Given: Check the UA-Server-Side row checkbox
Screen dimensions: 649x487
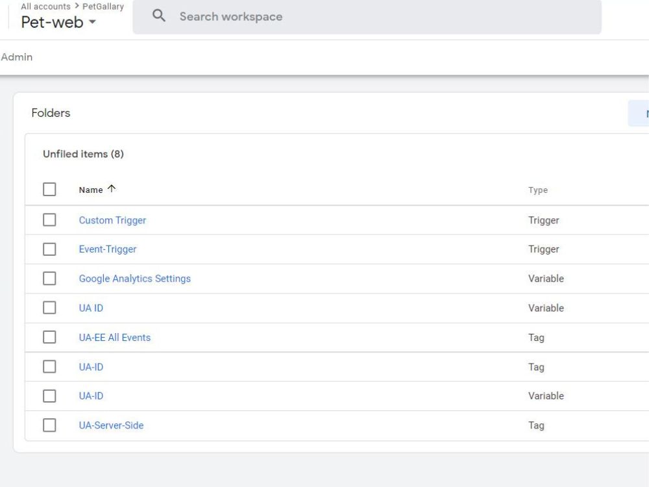Looking at the screenshot, I should 49,425.
